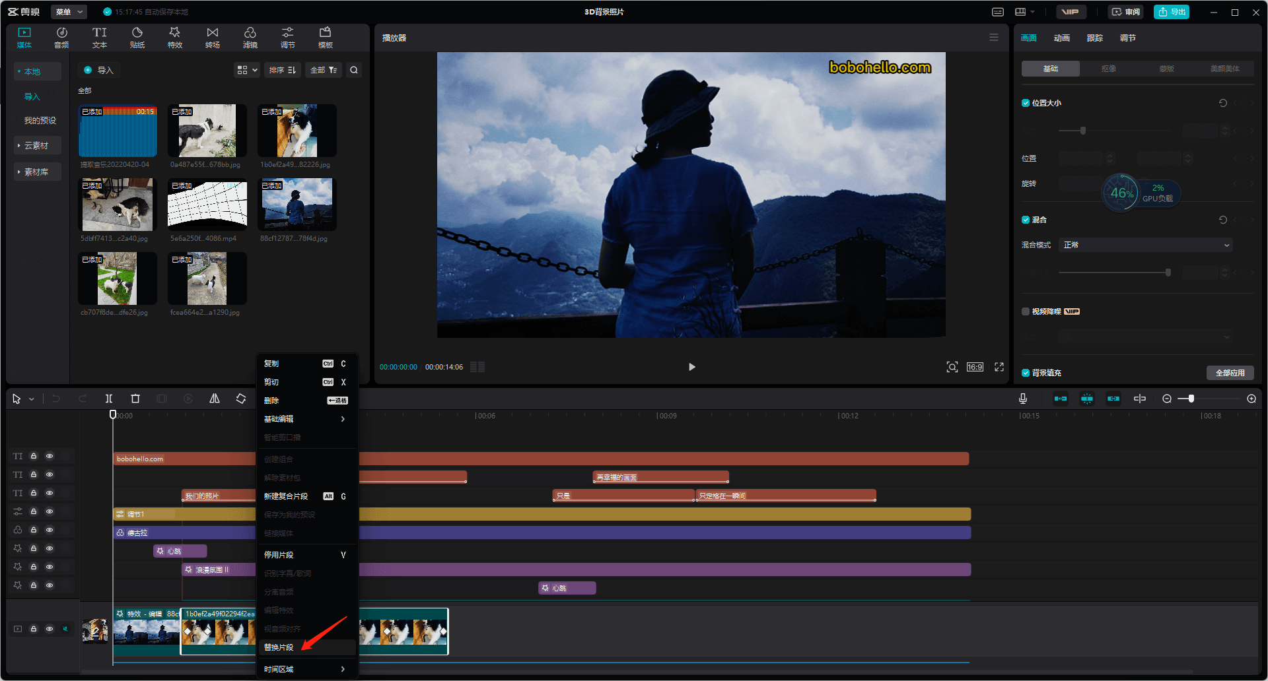Open the 转场 transitions panel
The height and width of the screenshot is (681, 1268).
(x=213, y=38)
